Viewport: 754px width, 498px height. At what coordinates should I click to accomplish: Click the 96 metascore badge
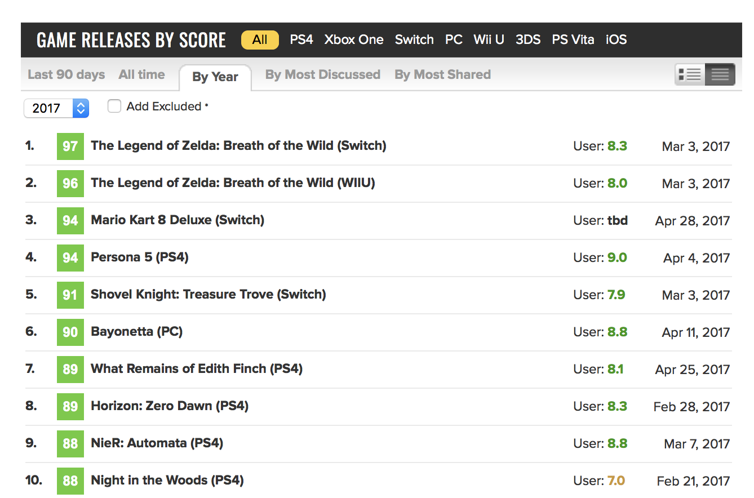tap(70, 184)
